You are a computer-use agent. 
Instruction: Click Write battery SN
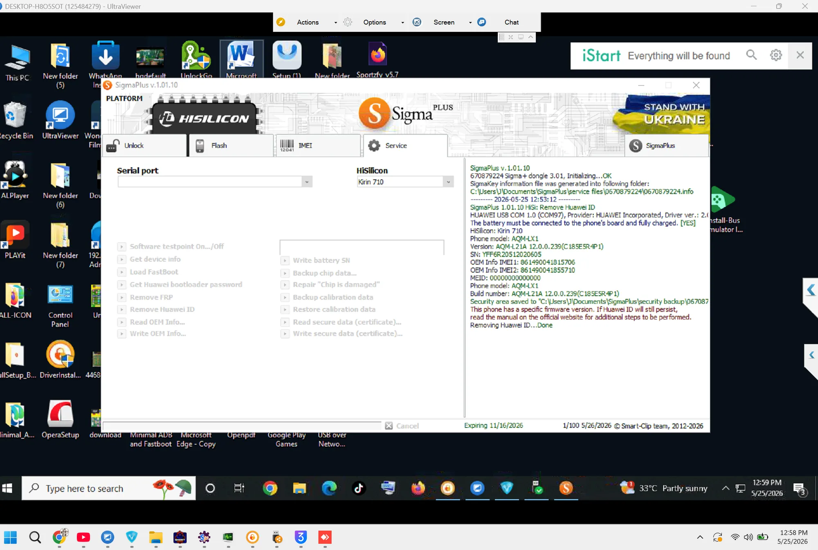pyautogui.click(x=316, y=260)
